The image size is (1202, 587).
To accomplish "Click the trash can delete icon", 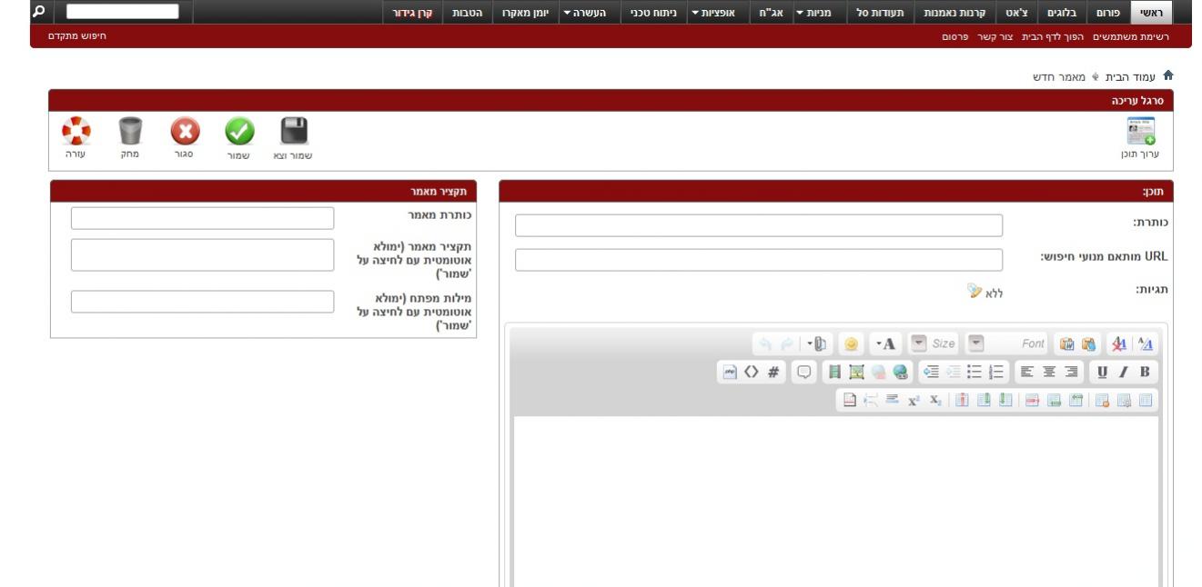I will [130, 133].
